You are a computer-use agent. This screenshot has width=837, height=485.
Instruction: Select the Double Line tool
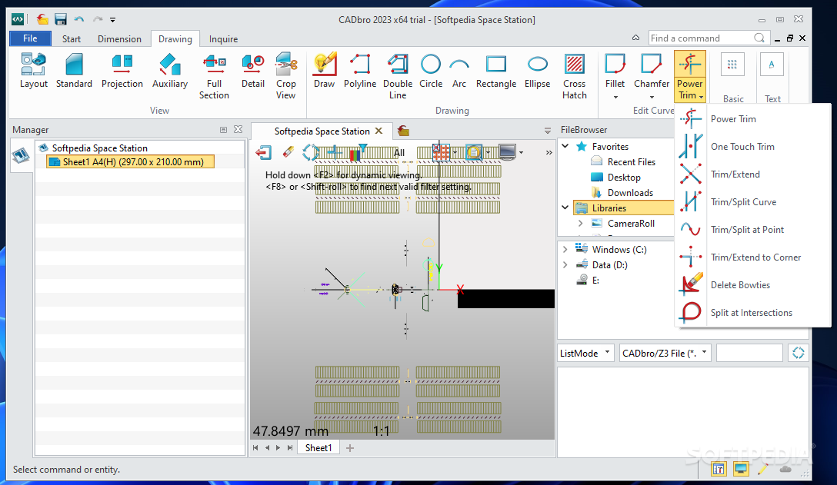coord(398,76)
